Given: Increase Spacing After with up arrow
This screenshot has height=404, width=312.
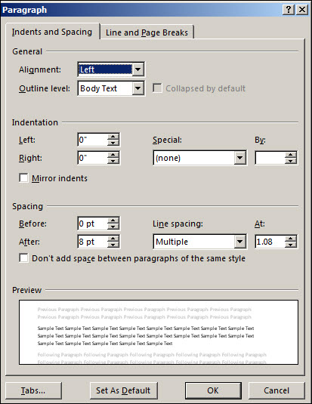Looking at the screenshot, I should coord(113,239).
